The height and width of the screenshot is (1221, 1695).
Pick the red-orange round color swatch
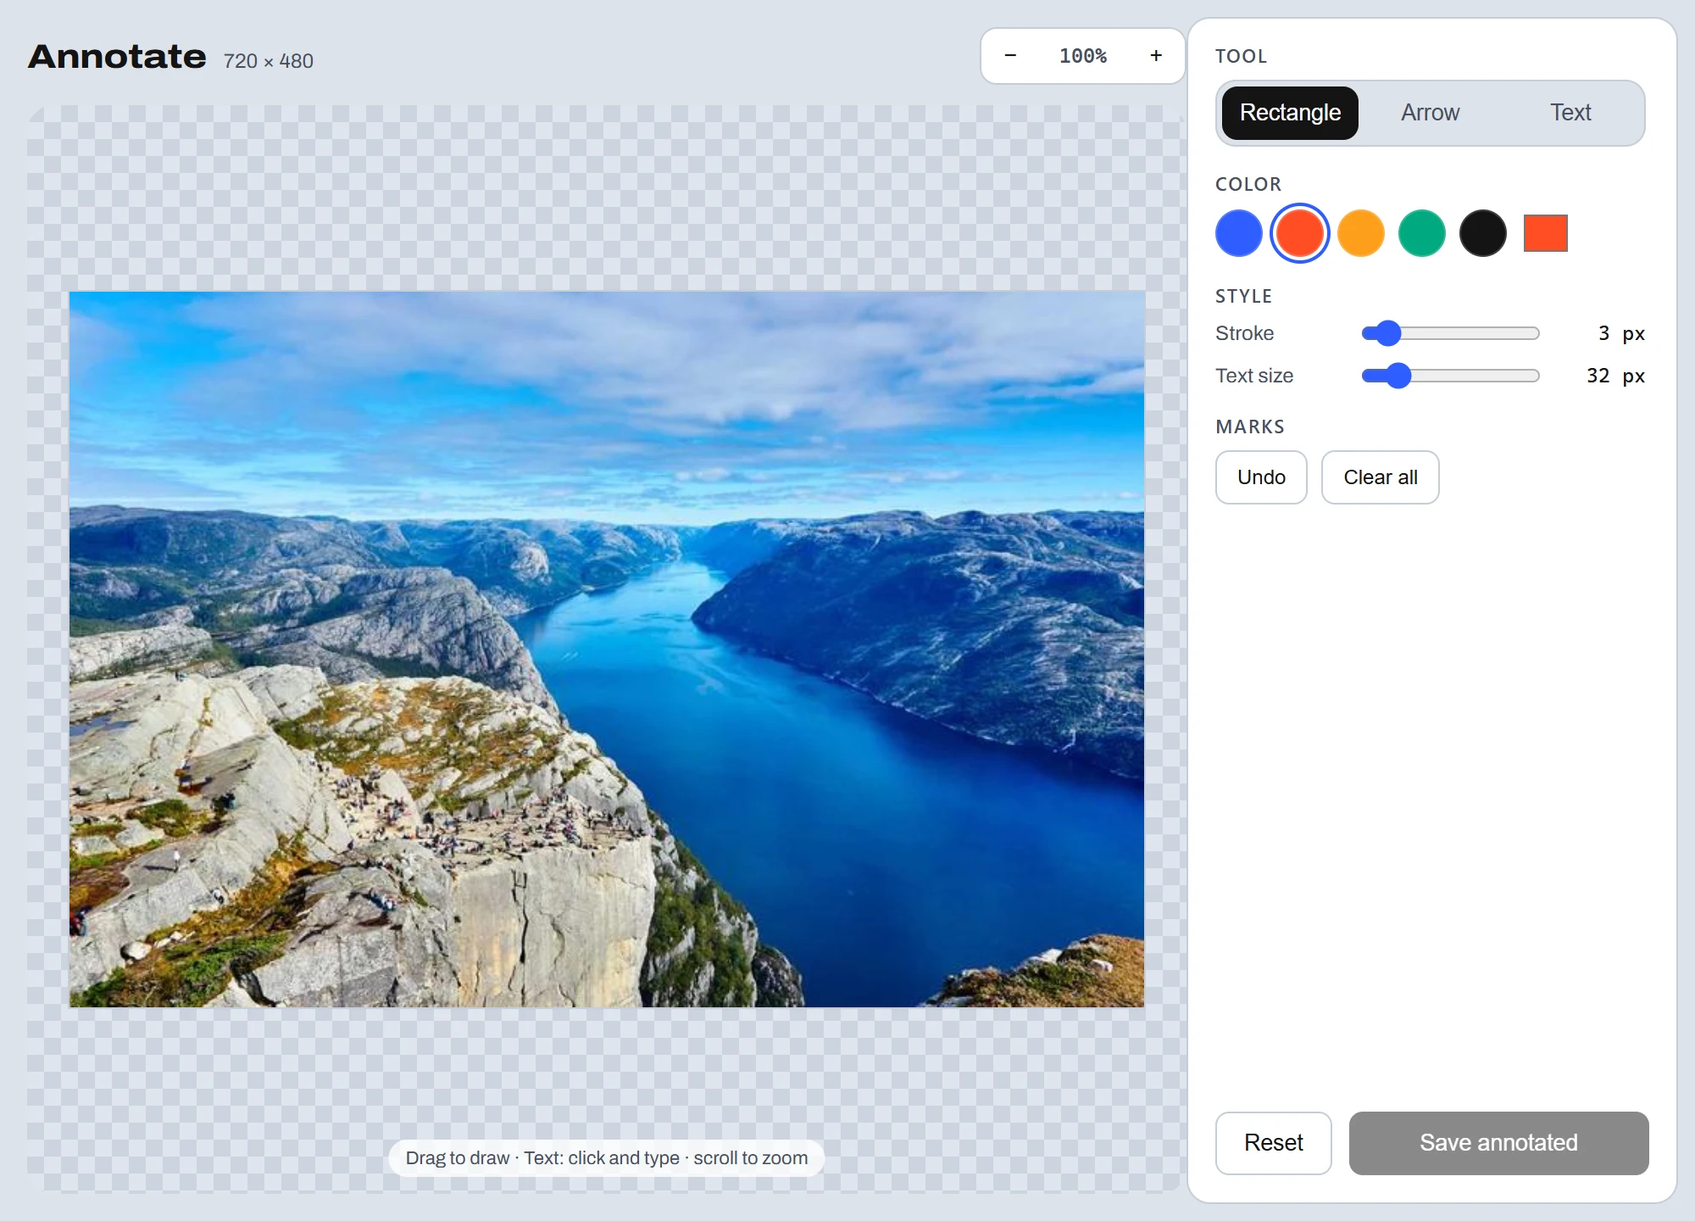[1300, 233]
